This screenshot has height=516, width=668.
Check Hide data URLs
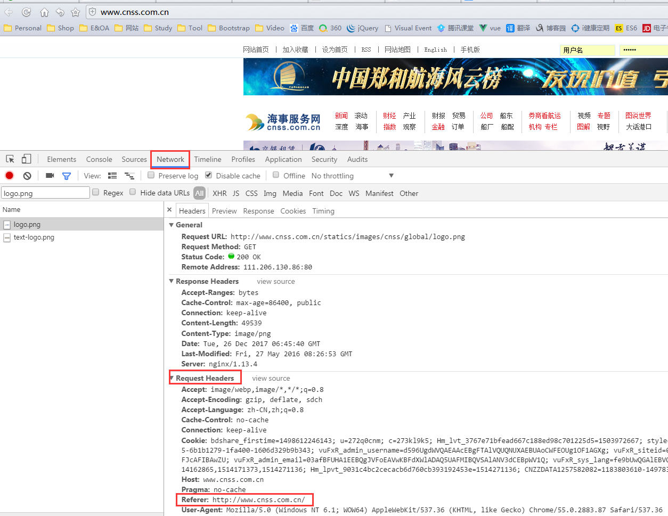133,192
